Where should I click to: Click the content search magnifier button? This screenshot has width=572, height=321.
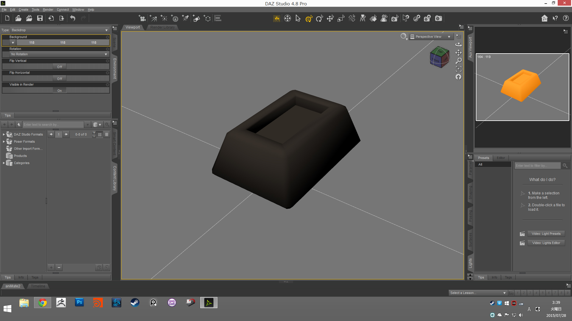pos(107,125)
